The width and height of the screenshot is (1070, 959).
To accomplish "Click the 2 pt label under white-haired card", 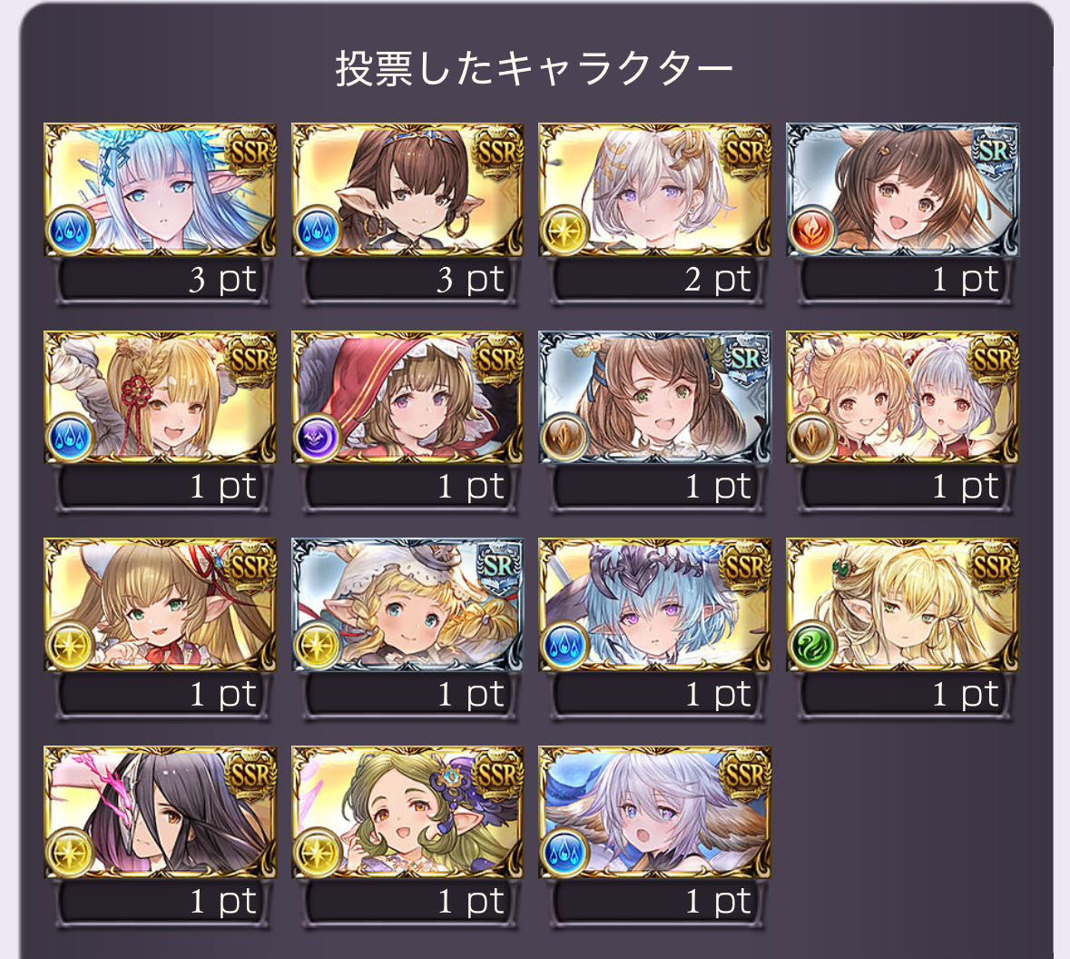I will [x=718, y=280].
